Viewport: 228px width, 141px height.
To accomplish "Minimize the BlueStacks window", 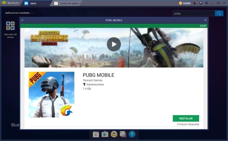I will pyautogui.click(x=213, y=3).
